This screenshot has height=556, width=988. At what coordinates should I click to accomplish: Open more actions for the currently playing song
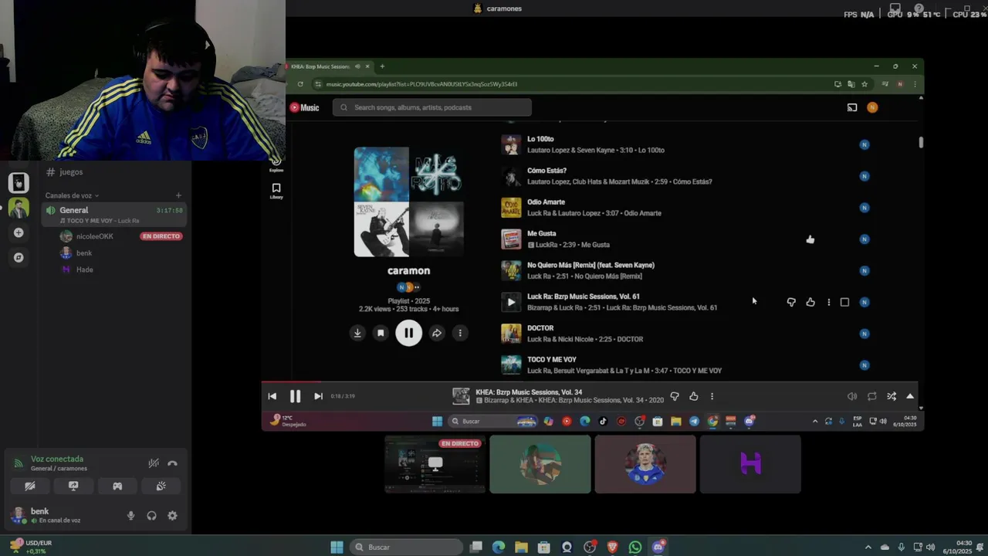click(712, 396)
